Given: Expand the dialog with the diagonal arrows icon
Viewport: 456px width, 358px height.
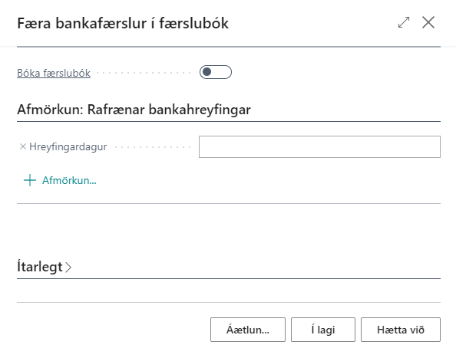Looking at the screenshot, I should (x=404, y=23).
